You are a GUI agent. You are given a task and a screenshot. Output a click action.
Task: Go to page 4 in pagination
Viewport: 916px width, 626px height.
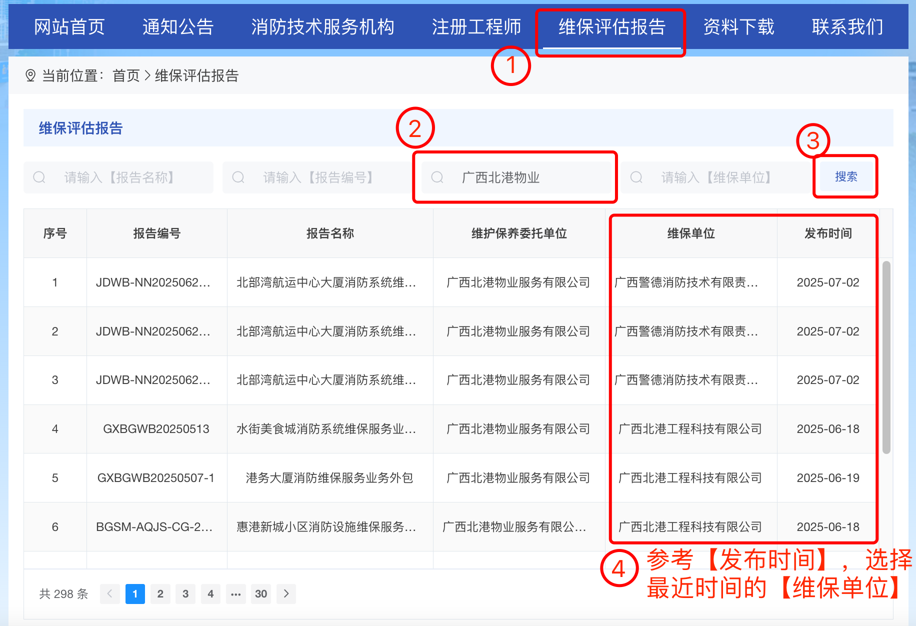pyautogui.click(x=210, y=594)
